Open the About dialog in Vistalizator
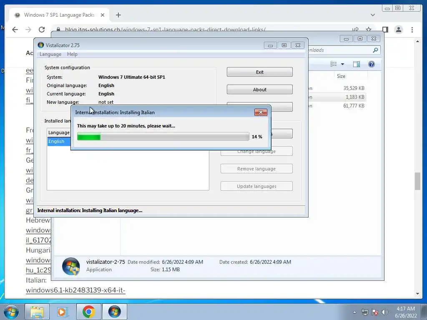The image size is (427, 320). (x=259, y=90)
